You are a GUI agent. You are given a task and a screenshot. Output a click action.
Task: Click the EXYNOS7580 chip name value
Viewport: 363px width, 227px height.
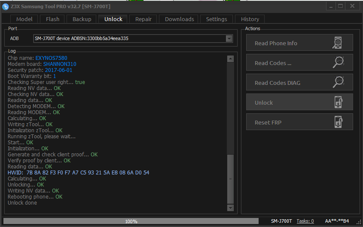click(x=52, y=58)
